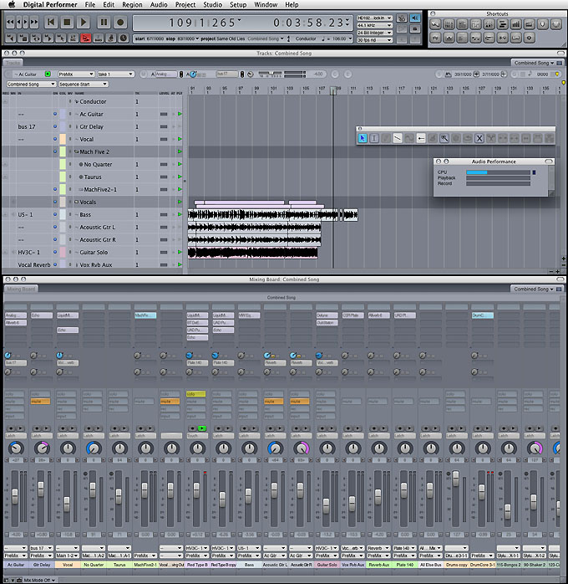The image size is (568, 584).
Task: Select the Zoom magnifier tool
Action: pyautogui.click(x=444, y=139)
